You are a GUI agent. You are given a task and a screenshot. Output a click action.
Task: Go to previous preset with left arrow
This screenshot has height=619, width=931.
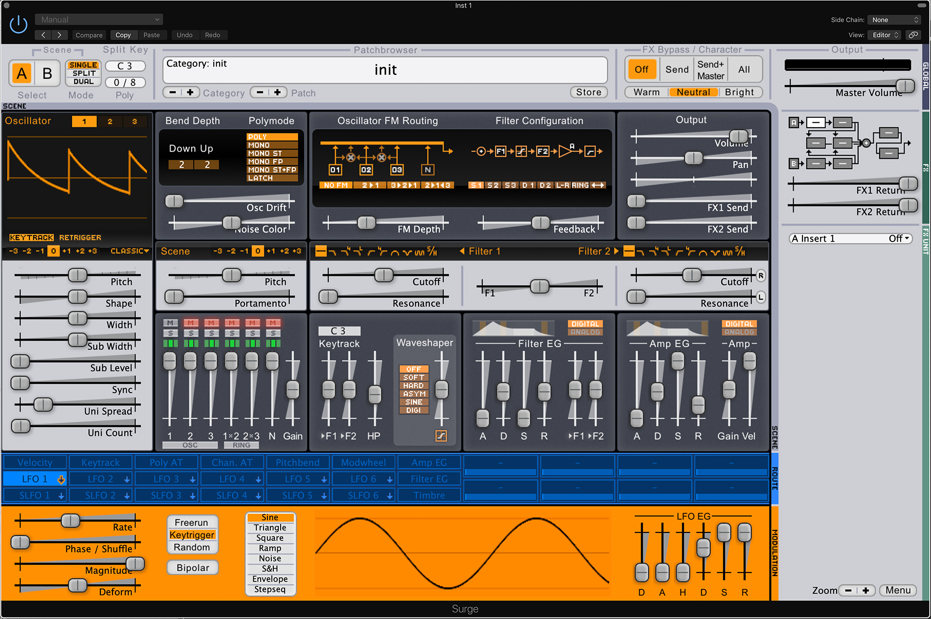pyautogui.click(x=44, y=35)
